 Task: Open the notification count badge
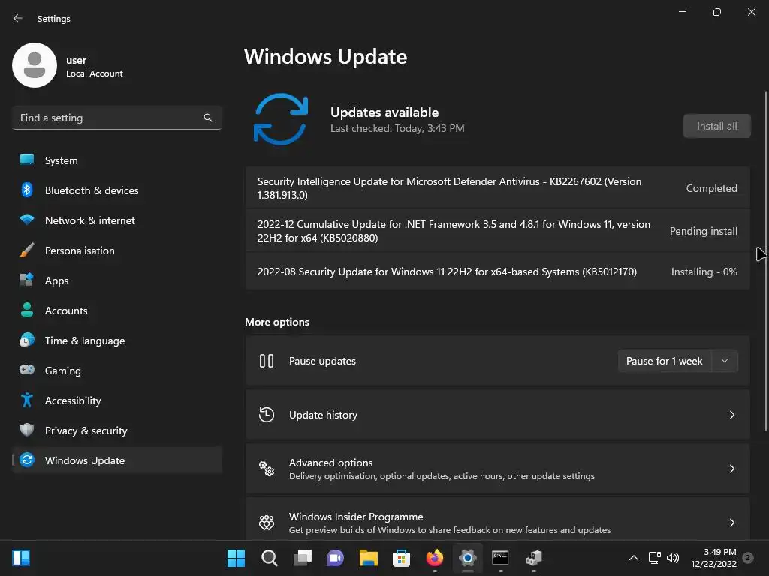[748, 558]
